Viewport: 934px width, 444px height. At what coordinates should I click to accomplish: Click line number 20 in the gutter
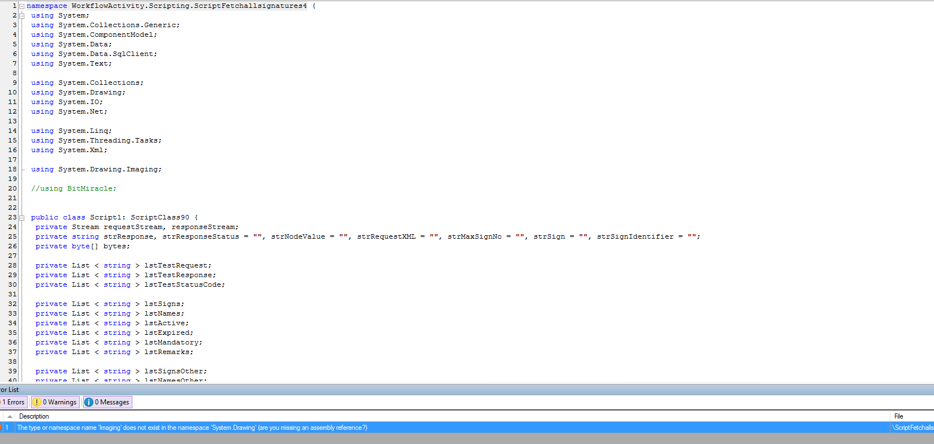(12, 189)
